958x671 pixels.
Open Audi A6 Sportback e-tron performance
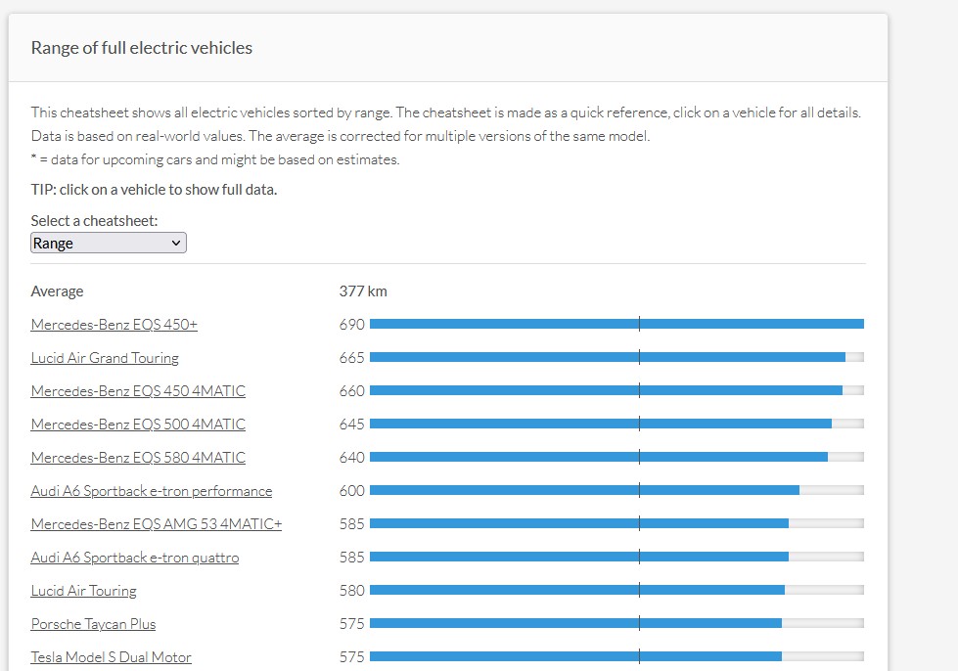tap(152, 491)
